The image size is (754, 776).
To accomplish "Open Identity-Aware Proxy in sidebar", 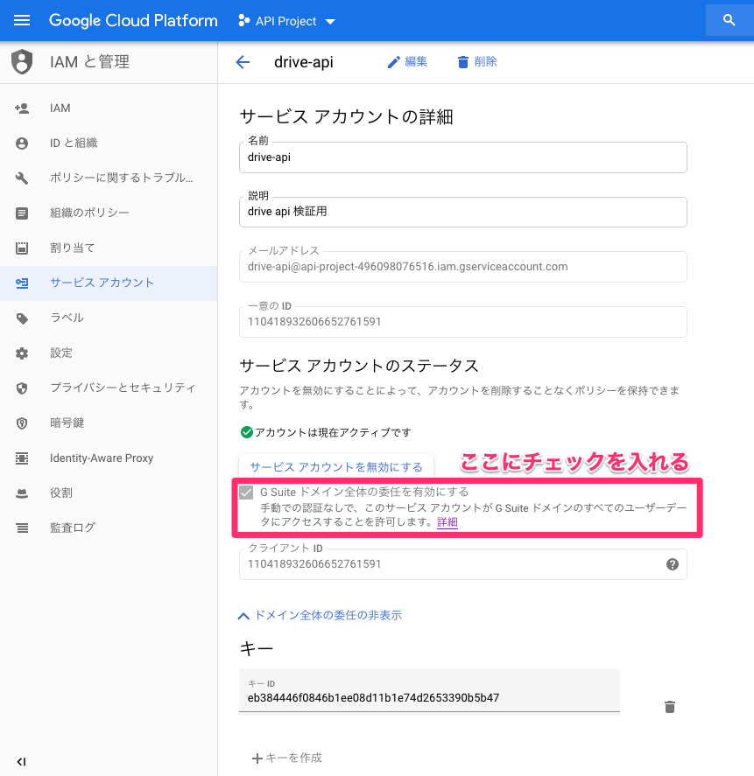I will 109,458.
